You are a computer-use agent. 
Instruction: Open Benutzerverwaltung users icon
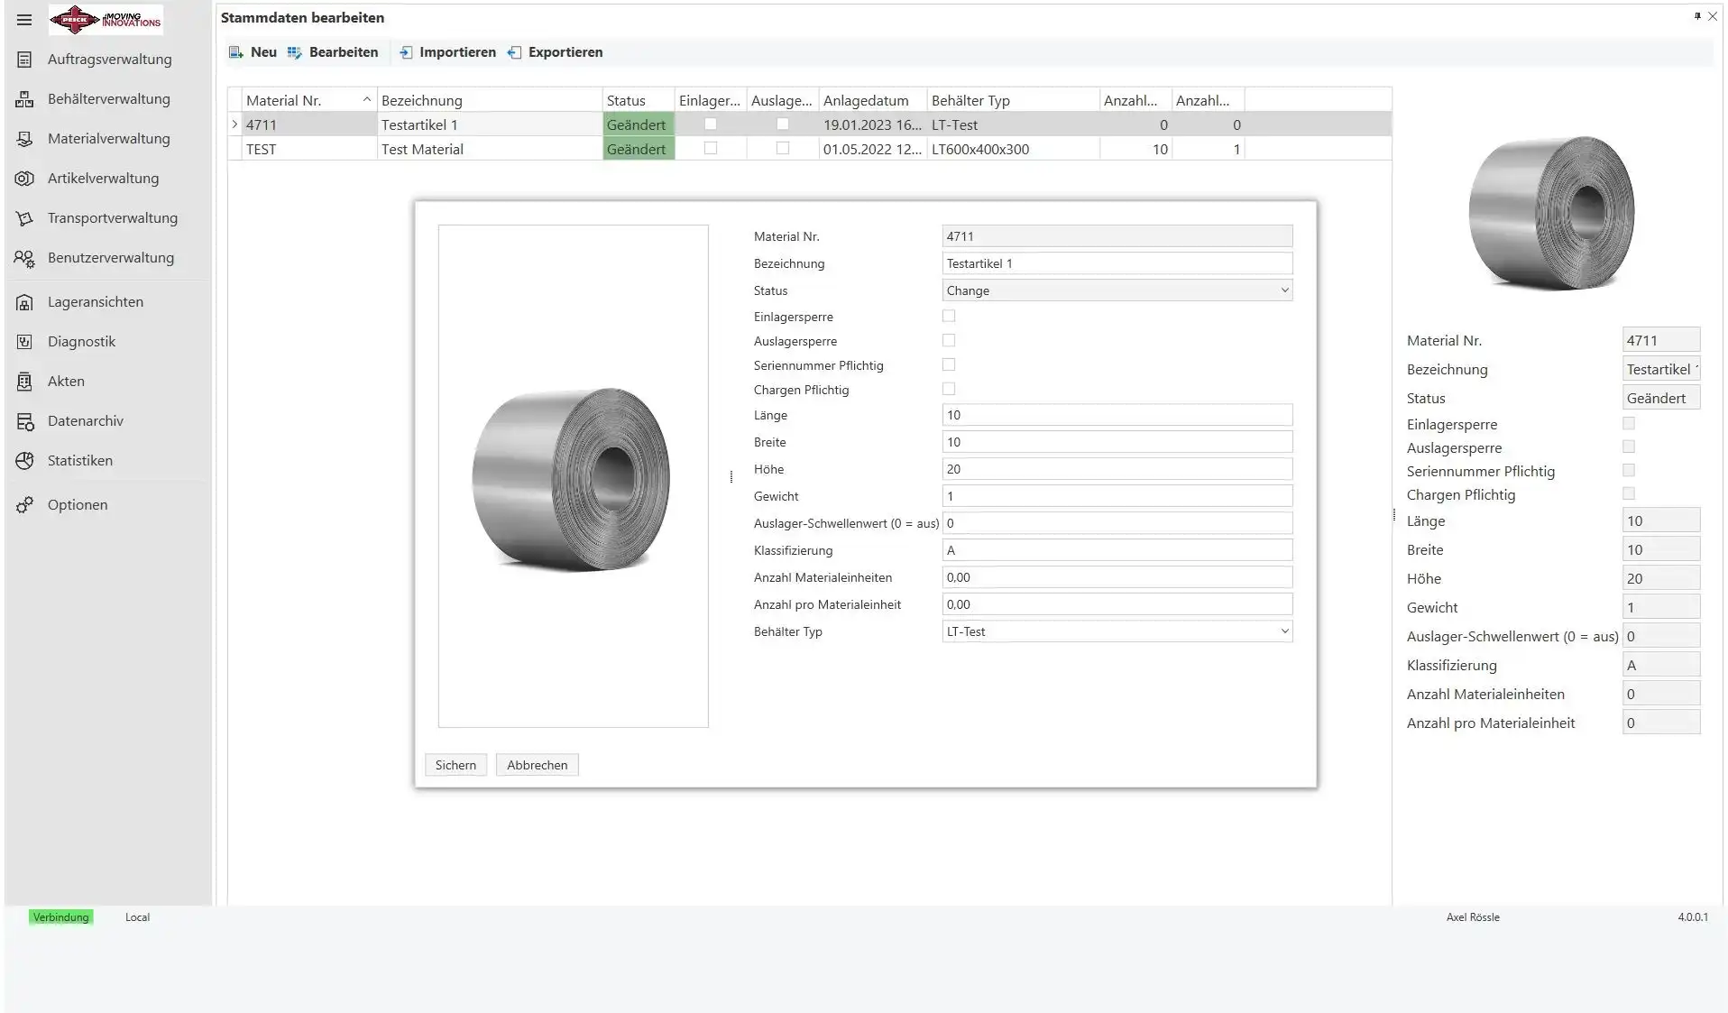point(24,259)
